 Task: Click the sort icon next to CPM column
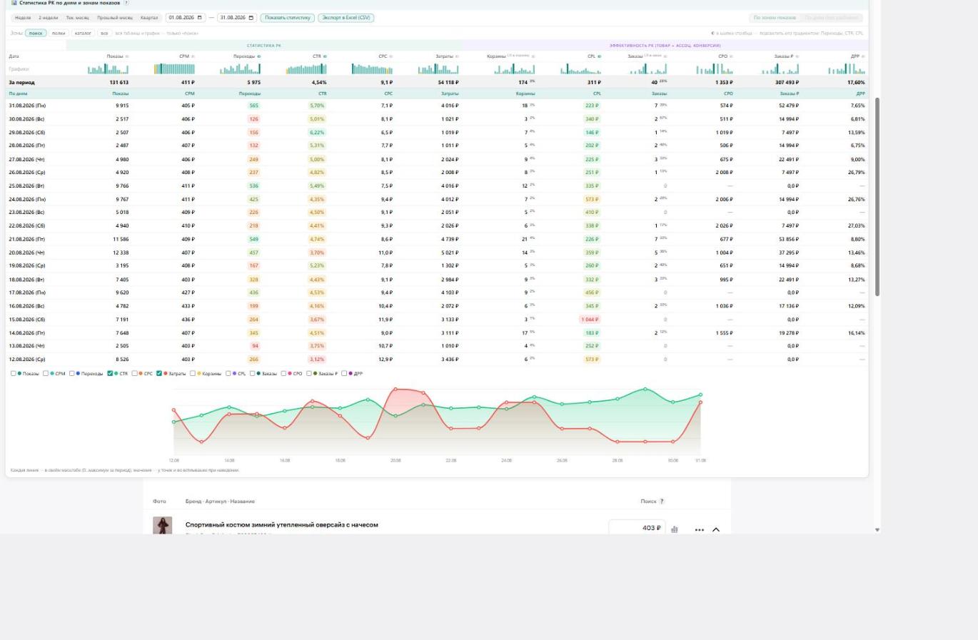[x=193, y=56]
